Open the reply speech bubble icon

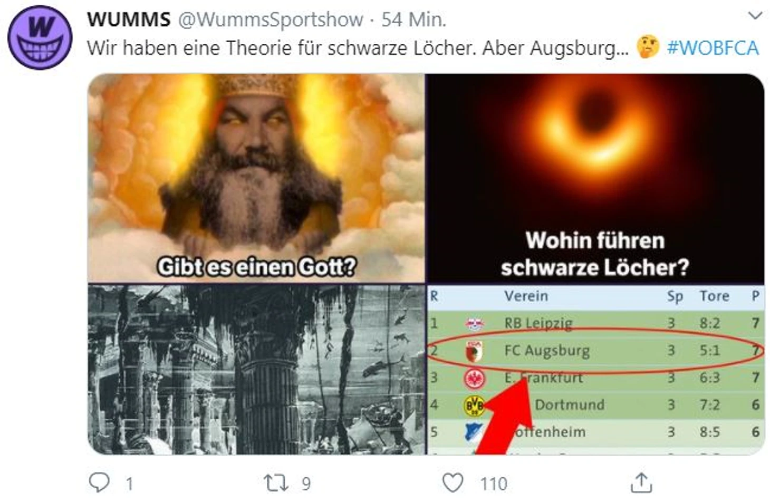99,482
